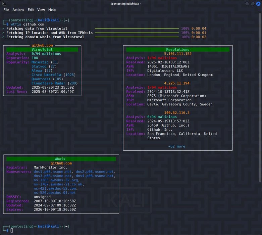The width and height of the screenshot is (262, 235).
Task: Click 'San Francisco, California, United' location
Action: coord(182,134)
